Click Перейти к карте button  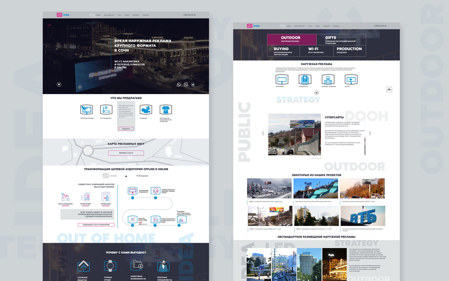pos(126,153)
